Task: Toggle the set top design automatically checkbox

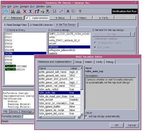Action: pyautogui.click(x=86, y=116)
